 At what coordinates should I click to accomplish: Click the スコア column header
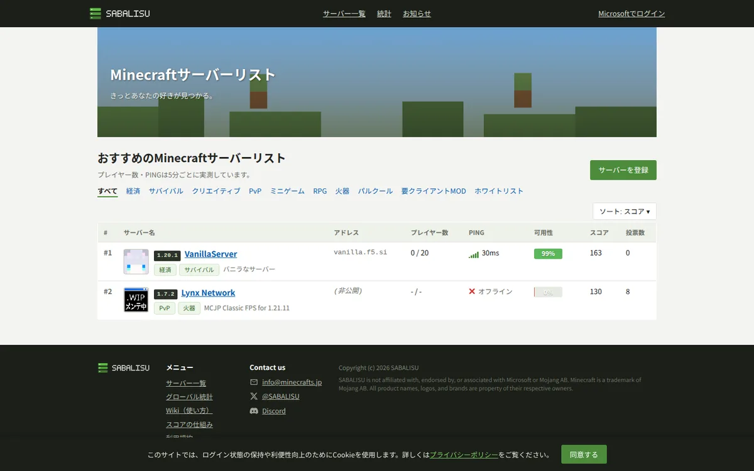click(x=599, y=232)
